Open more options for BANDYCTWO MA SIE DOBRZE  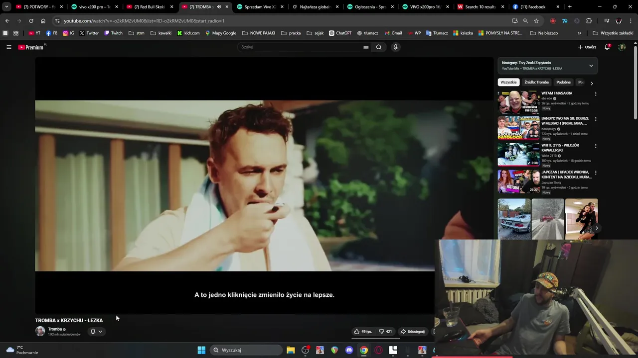[x=595, y=119]
